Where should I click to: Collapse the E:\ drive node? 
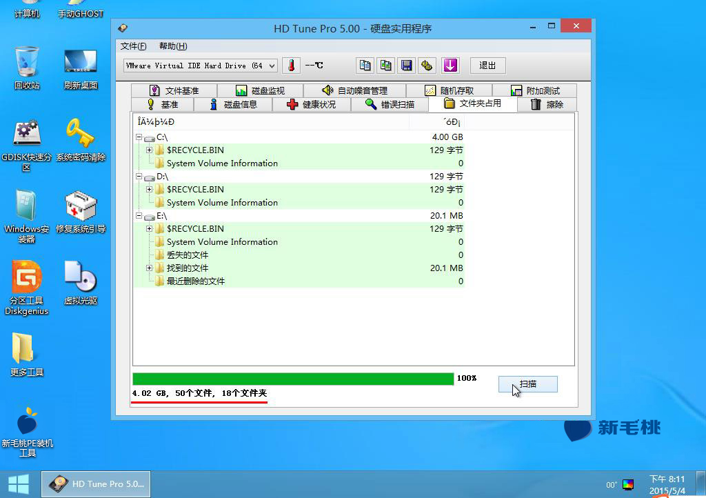coord(139,216)
